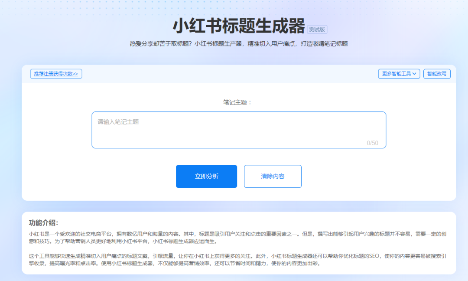
Task: Click the 智能改写 rewrite button
Action: click(437, 74)
